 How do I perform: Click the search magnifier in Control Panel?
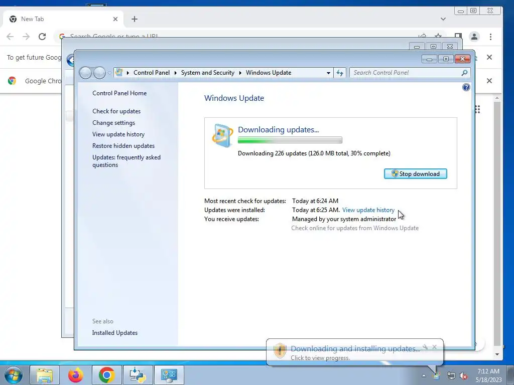[464, 73]
